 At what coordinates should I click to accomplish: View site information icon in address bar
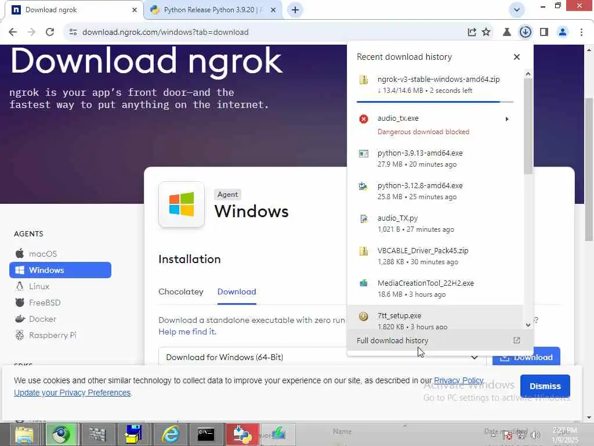(x=73, y=33)
